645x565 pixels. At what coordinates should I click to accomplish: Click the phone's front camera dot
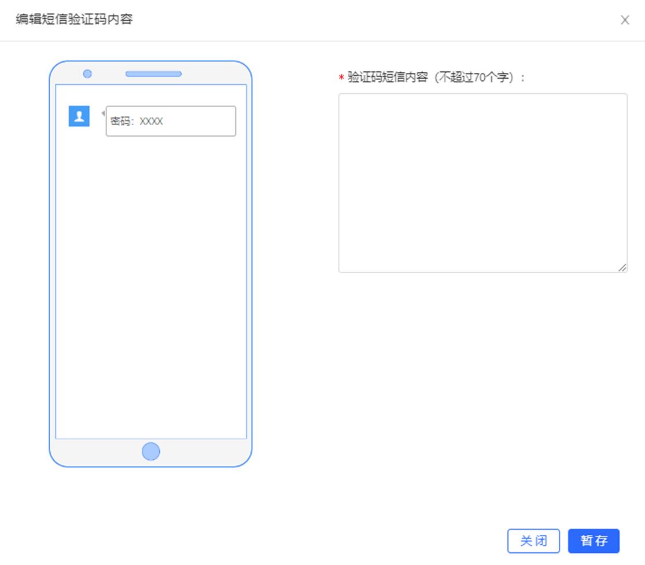[x=87, y=74]
